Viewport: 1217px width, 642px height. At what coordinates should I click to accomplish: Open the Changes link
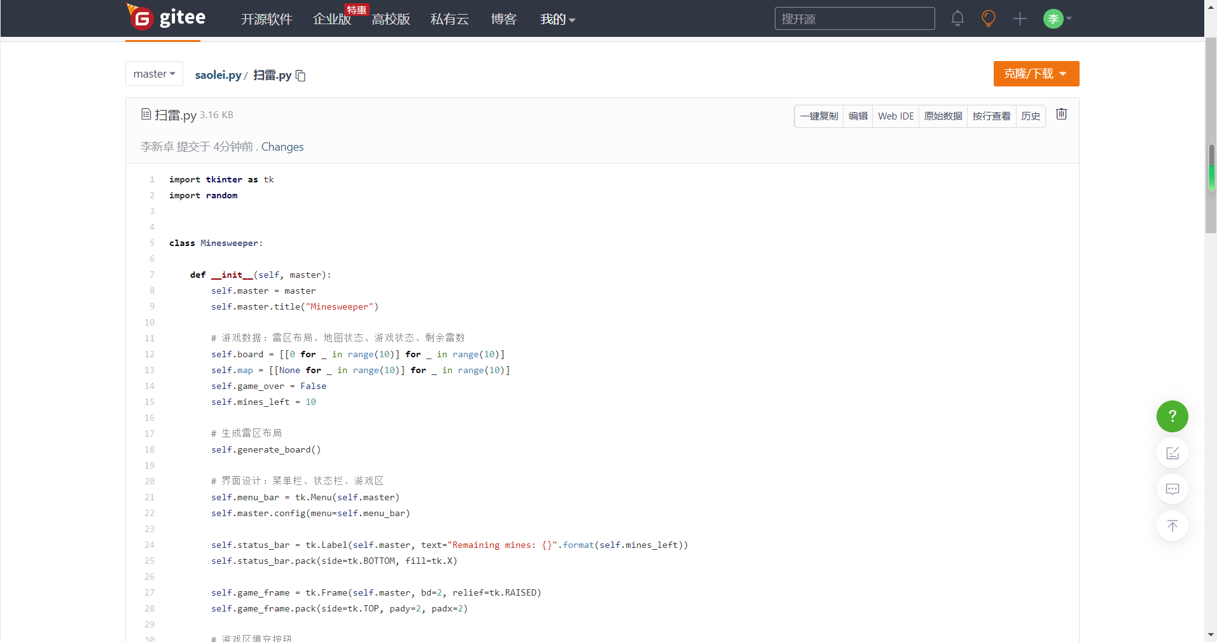(x=282, y=147)
